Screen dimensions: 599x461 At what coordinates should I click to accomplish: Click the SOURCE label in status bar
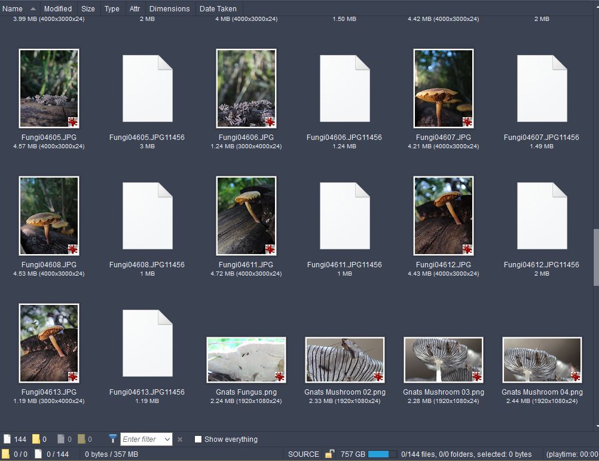[x=303, y=454]
